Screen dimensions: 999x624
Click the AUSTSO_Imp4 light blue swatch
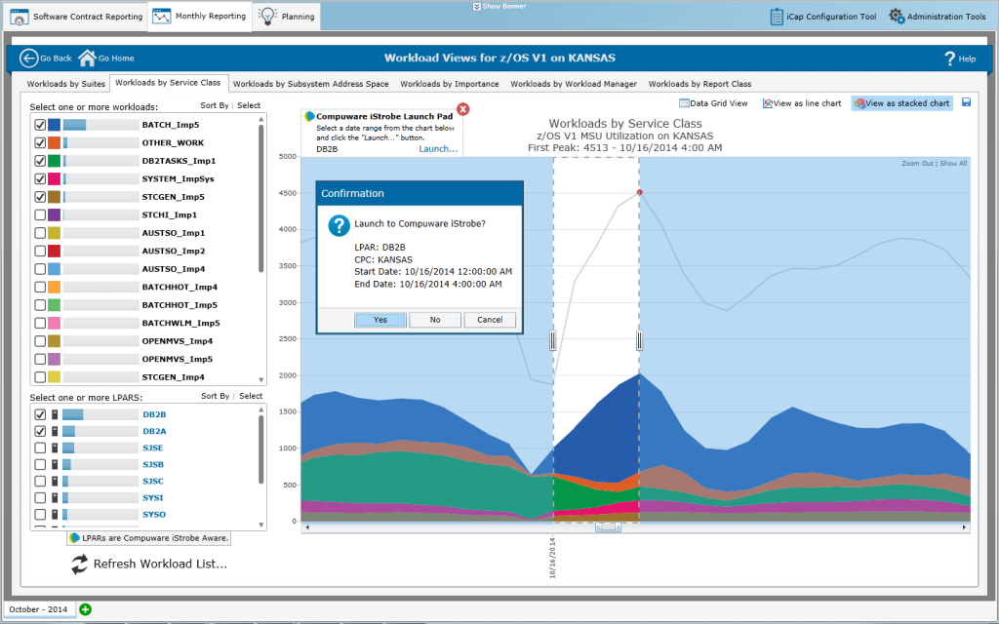55,269
